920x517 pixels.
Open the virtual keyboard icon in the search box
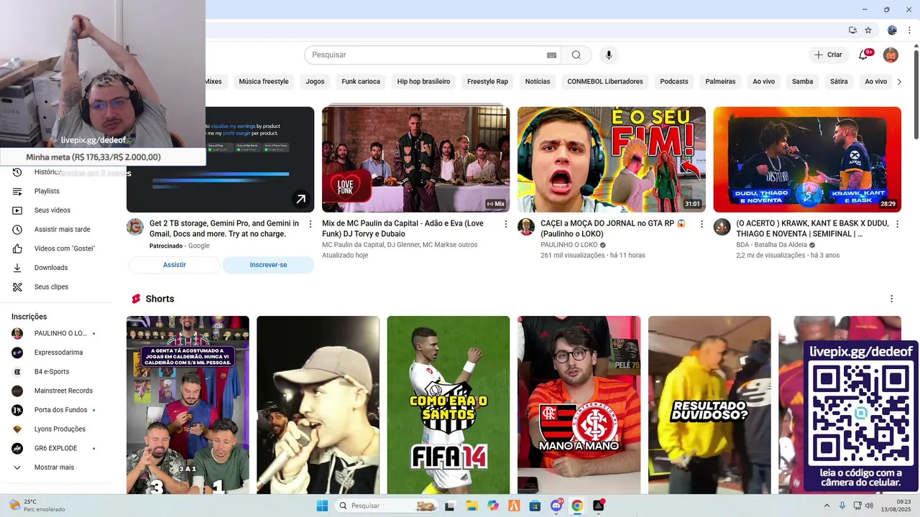[551, 55]
